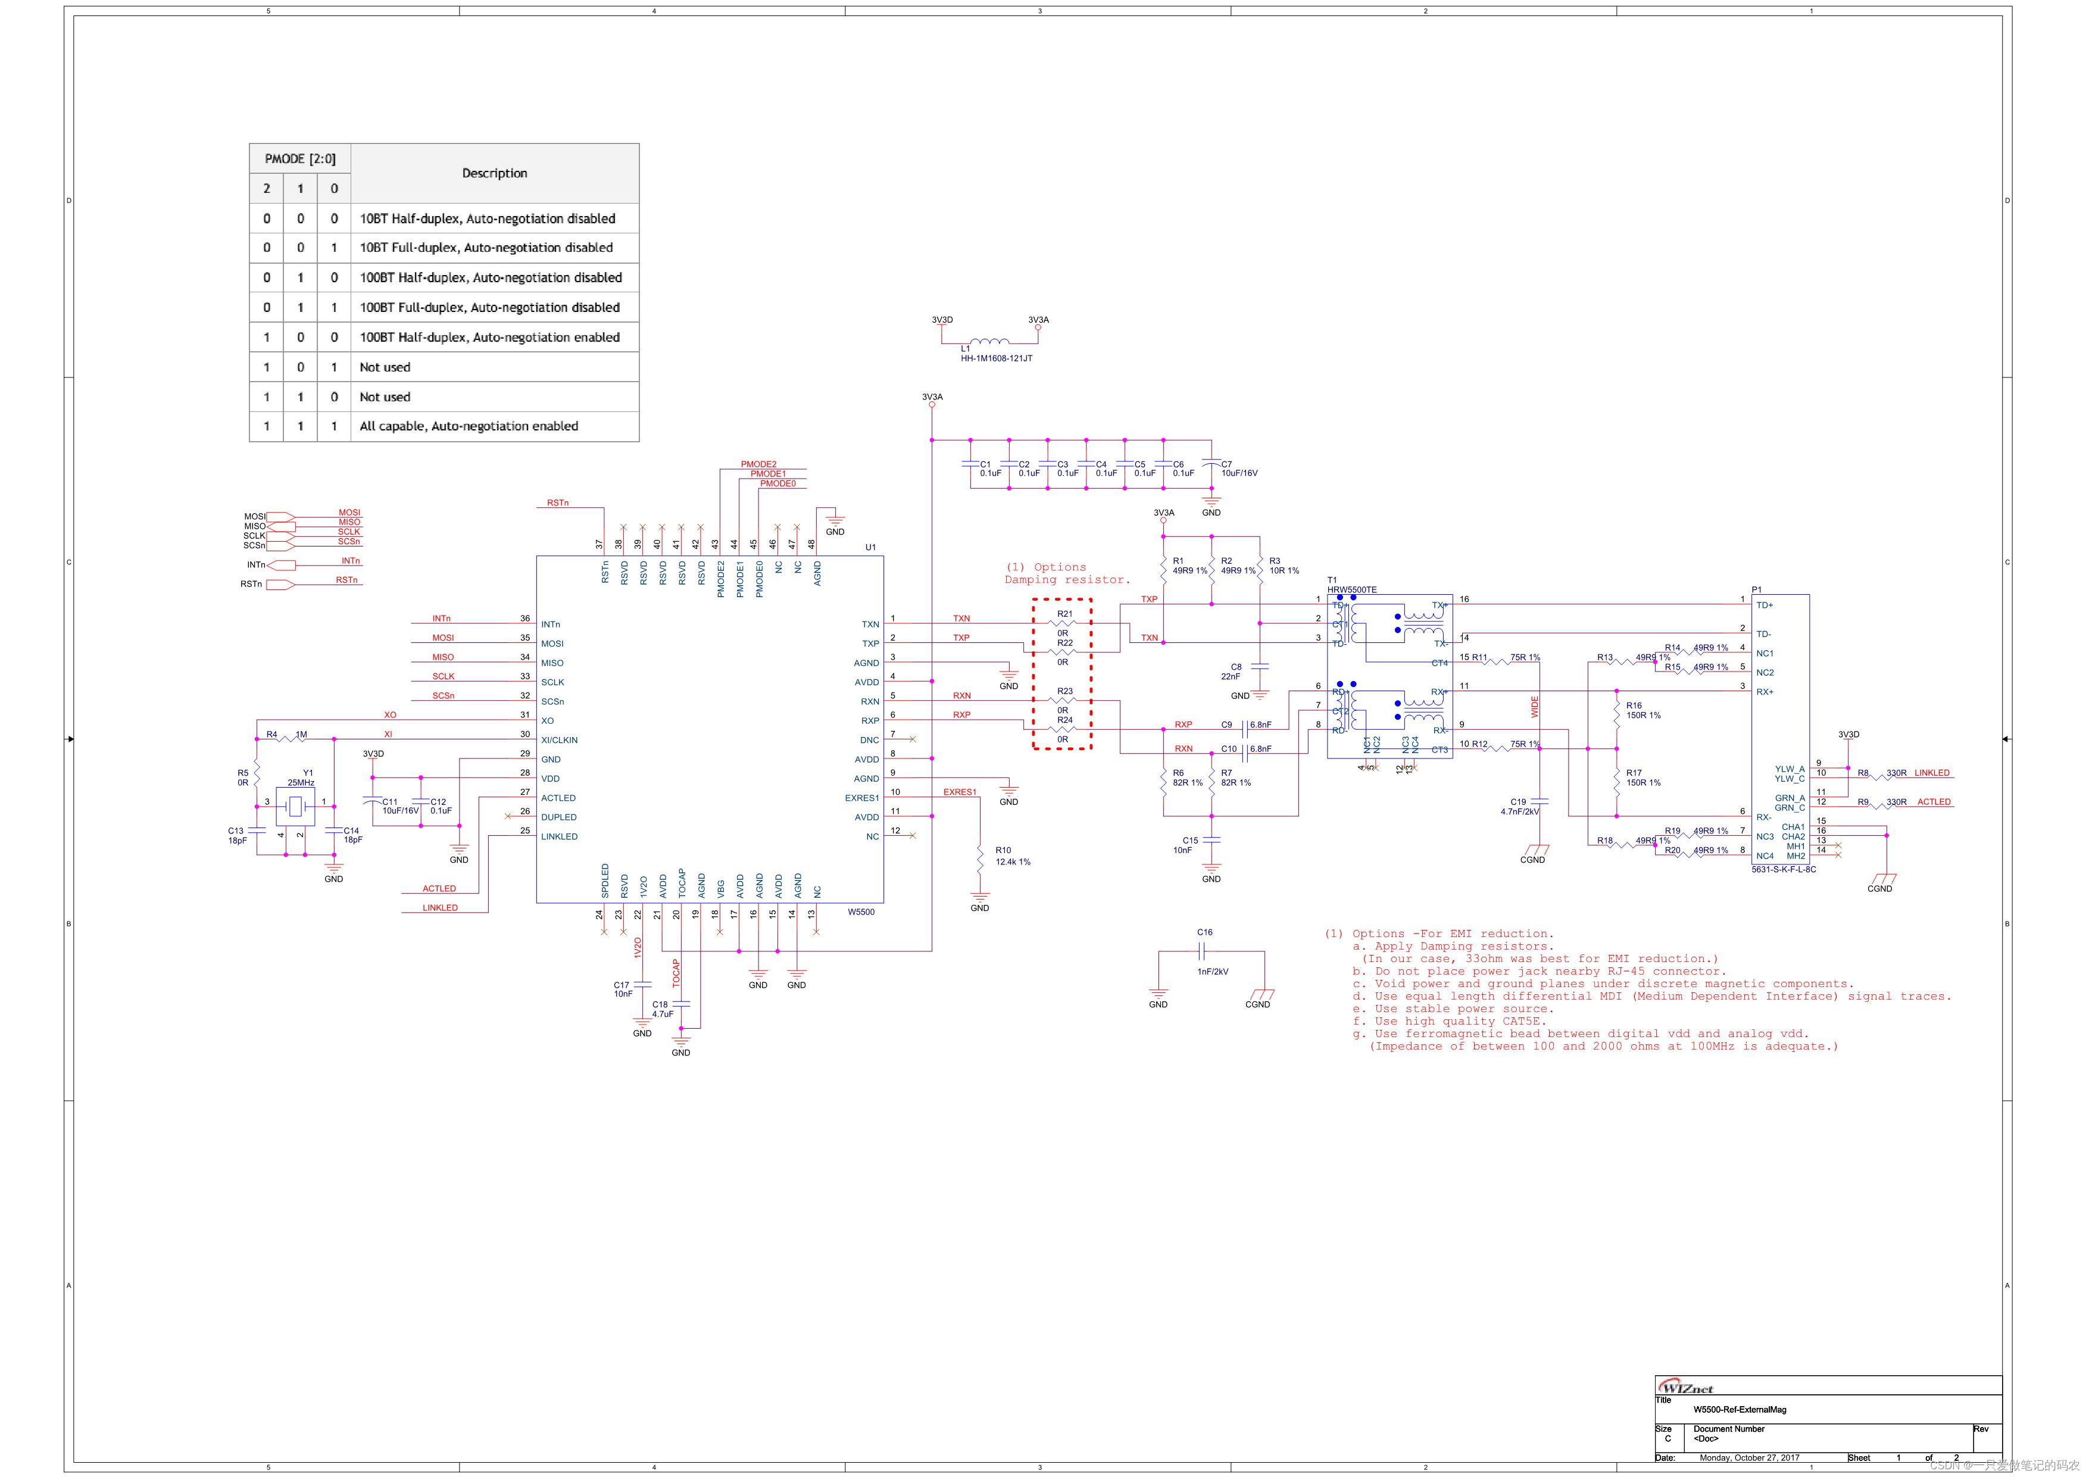The height and width of the screenshot is (1477, 2089).
Task: Select the C8 22nF capacitor symbol
Action: [x=1260, y=667]
